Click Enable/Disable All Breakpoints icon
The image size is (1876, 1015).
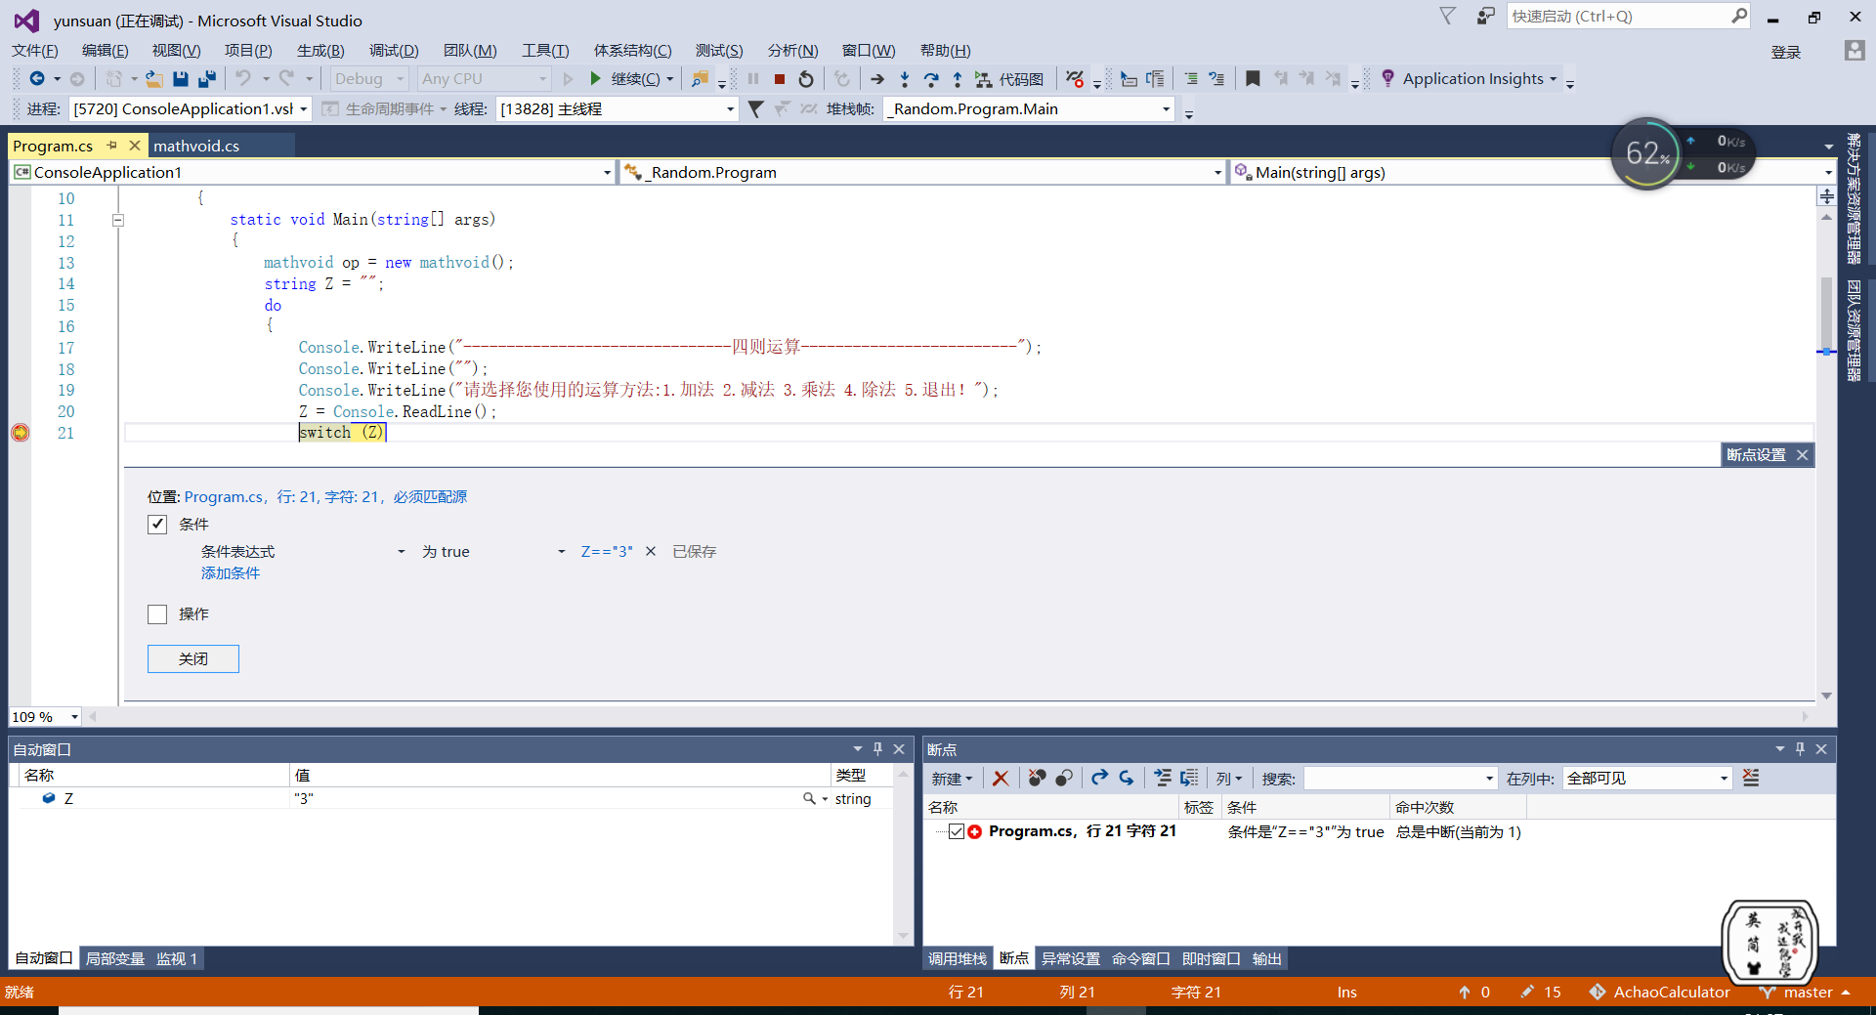(1064, 779)
